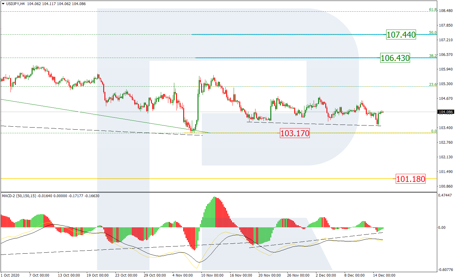Click the 1 Oct 2020 date label
The height and width of the screenshot is (279, 456).
click(x=10, y=275)
